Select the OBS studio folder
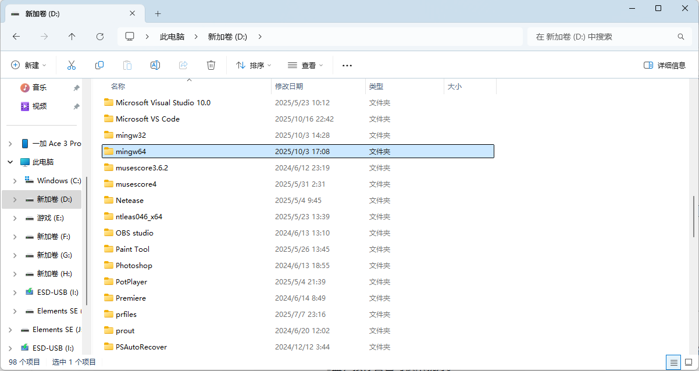The image size is (699, 371). [134, 233]
